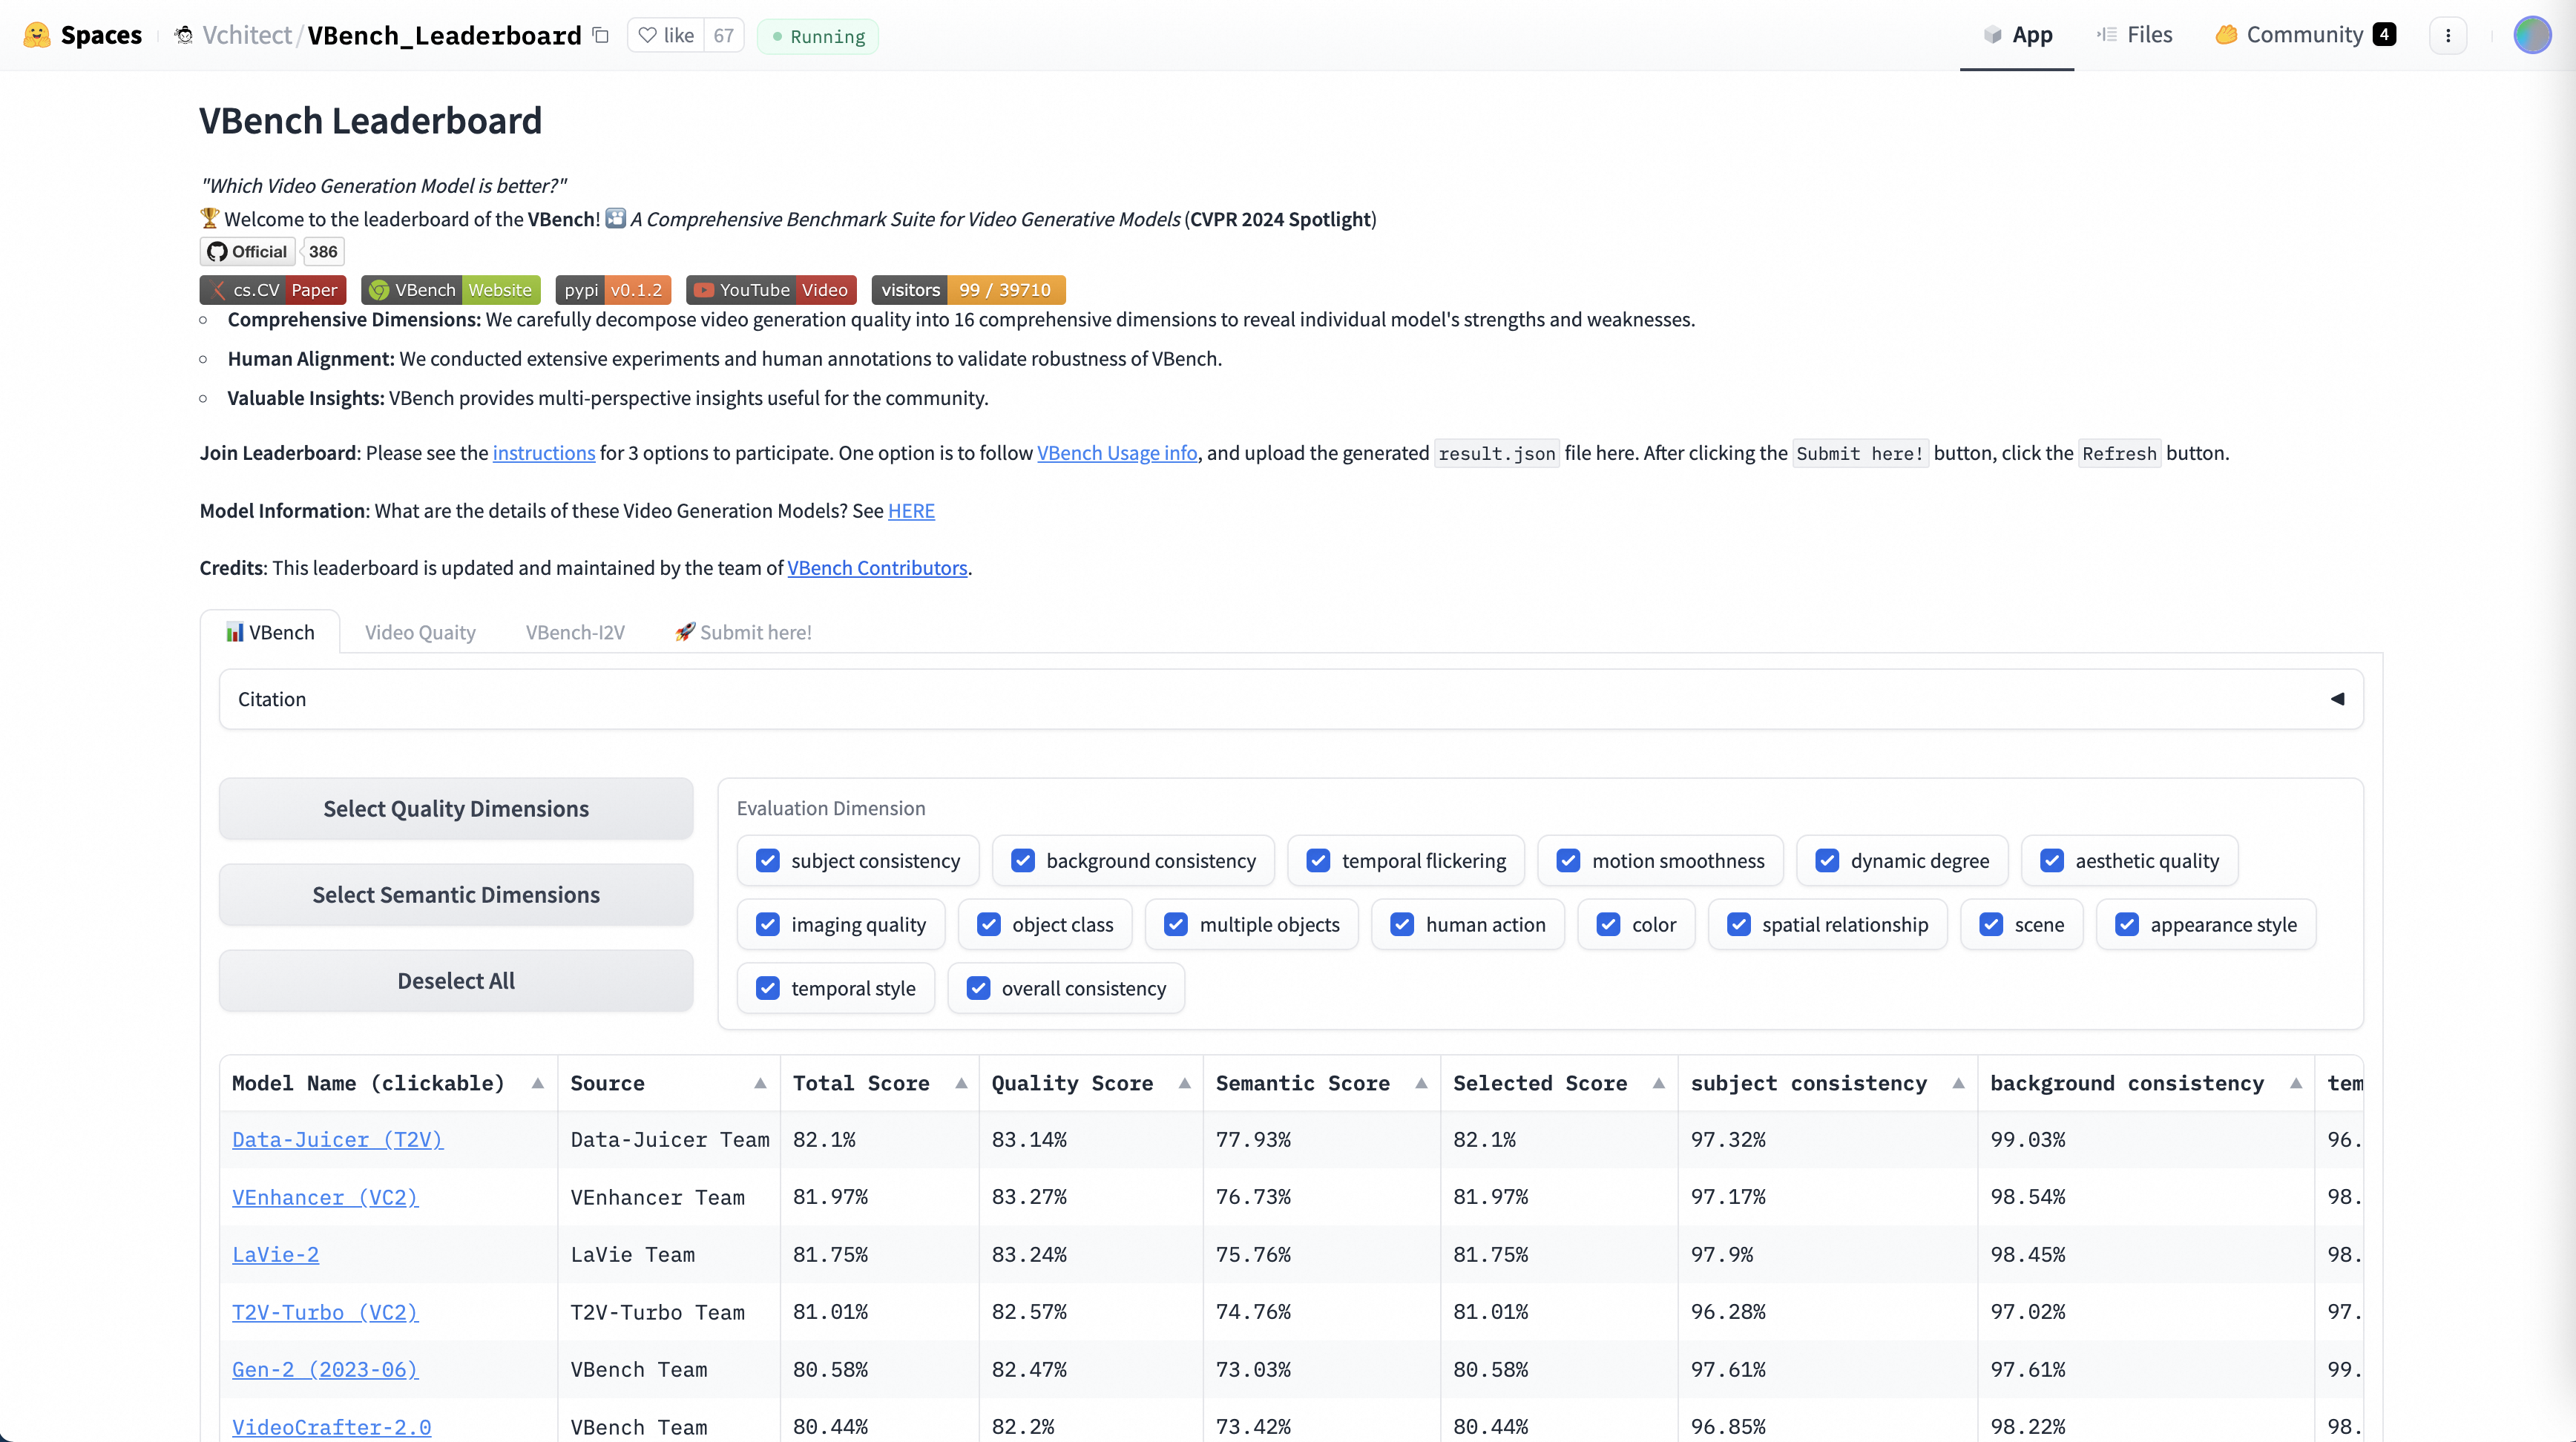Open the GitHub Official badge
The height and width of the screenshot is (1442, 2576).
click(247, 252)
